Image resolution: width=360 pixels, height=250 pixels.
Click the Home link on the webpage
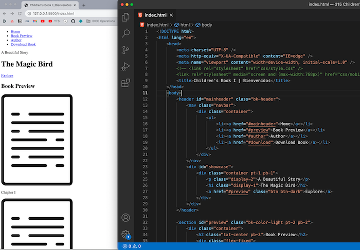coord(15,31)
